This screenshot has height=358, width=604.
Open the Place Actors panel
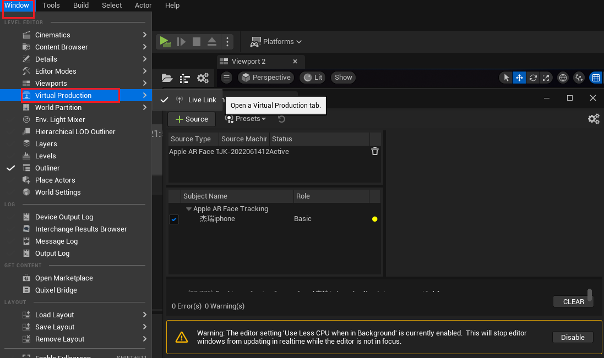coord(76,180)
